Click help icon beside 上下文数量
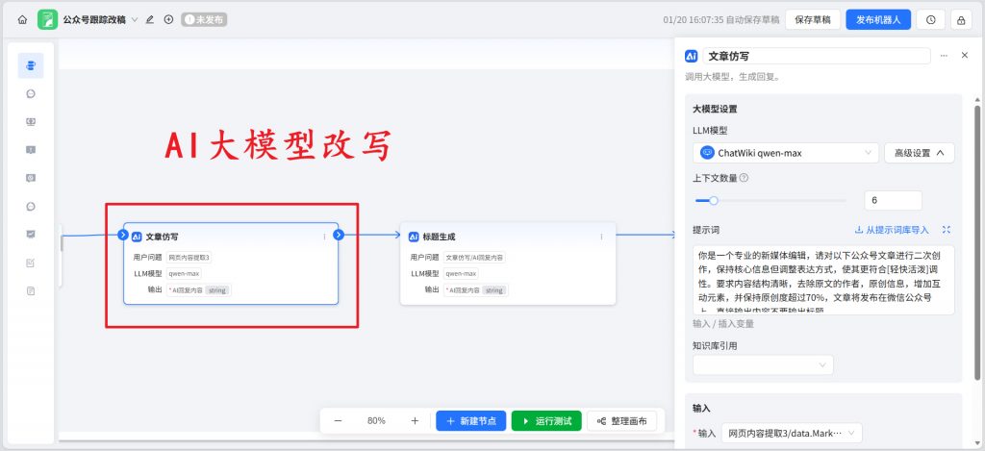 tap(745, 178)
